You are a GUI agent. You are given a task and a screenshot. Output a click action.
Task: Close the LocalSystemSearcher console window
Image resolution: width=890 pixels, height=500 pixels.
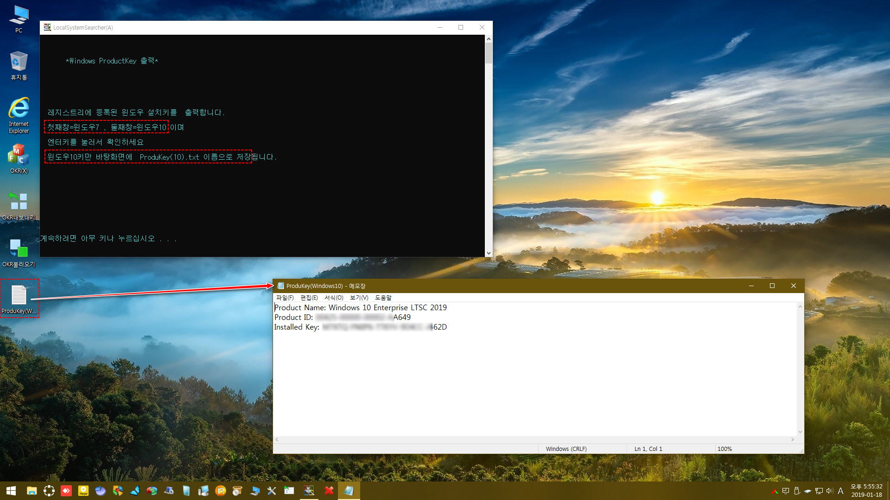click(482, 27)
